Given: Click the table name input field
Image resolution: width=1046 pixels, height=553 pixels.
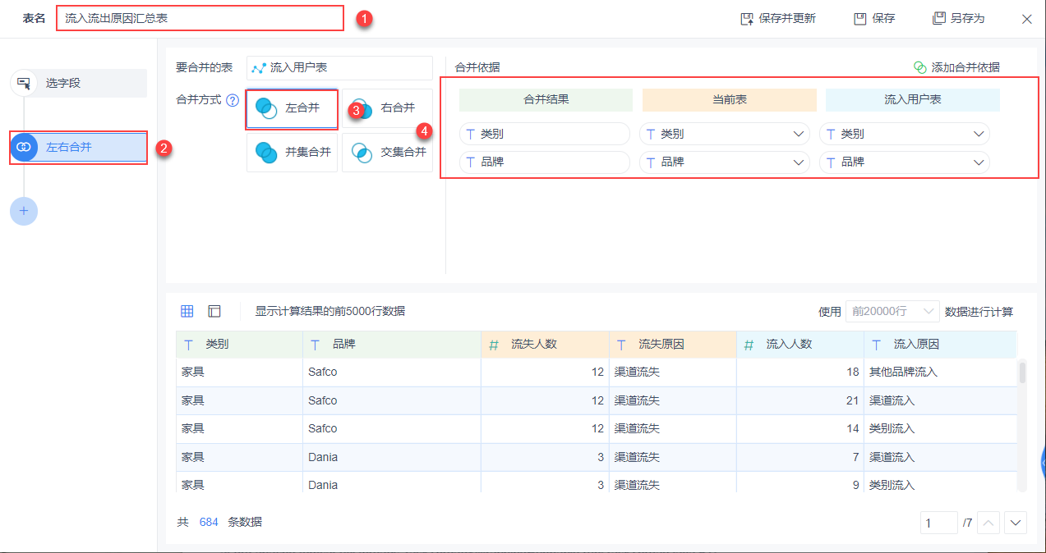Looking at the screenshot, I should (200, 18).
